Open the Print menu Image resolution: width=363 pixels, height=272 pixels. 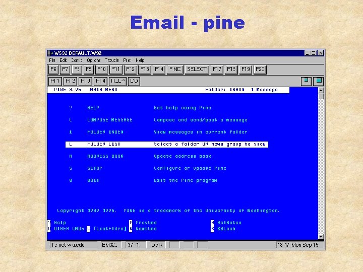click(127, 60)
